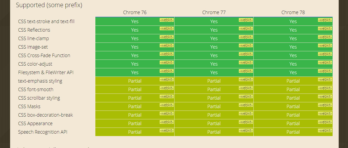Click Partial cell for CSS font-smooth in Chrome 78
Image resolution: width=348 pixels, height=148 pixels.
coord(293,90)
